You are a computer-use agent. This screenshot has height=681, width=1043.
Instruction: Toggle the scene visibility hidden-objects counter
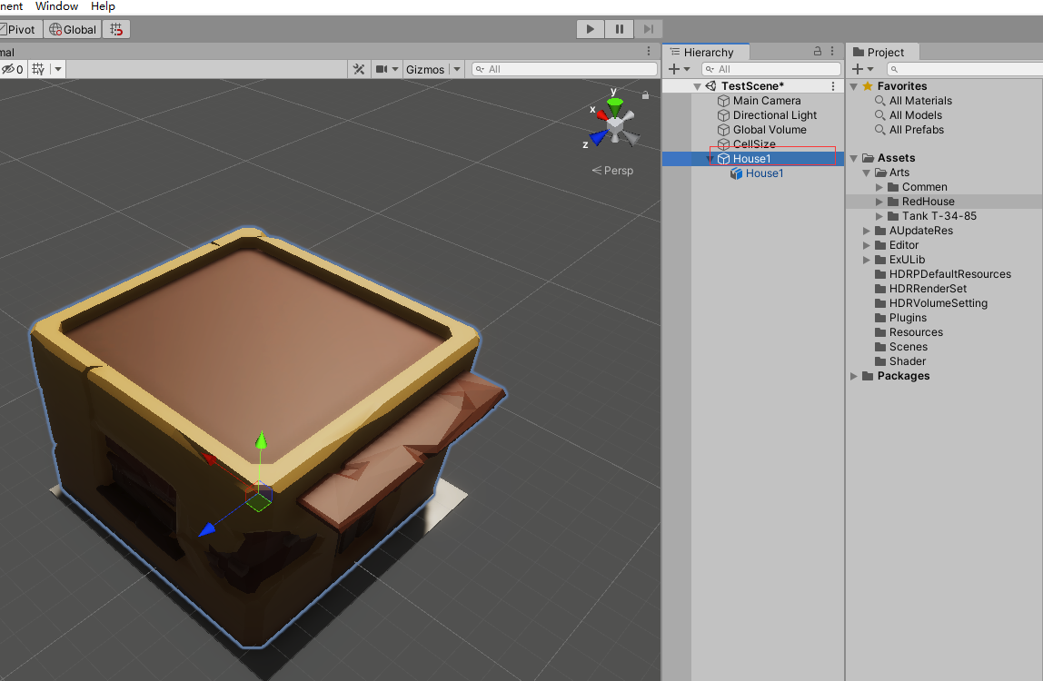tap(13, 69)
